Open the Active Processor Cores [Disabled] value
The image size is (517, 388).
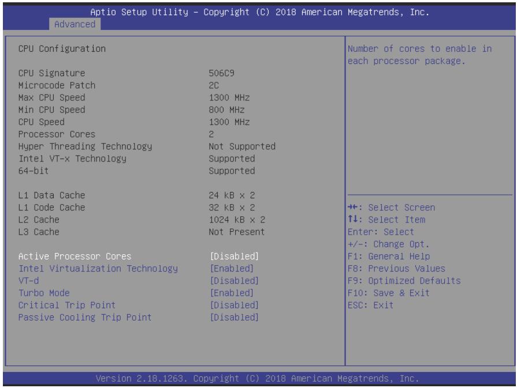click(x=235, y=256)
